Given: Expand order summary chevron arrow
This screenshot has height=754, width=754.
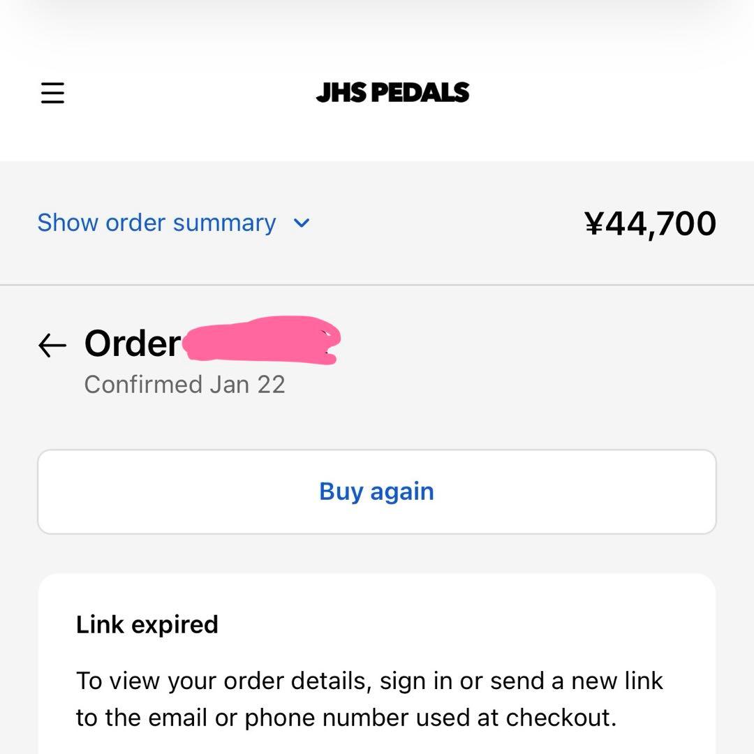Looking at the screenshot, I should (302, 223).
